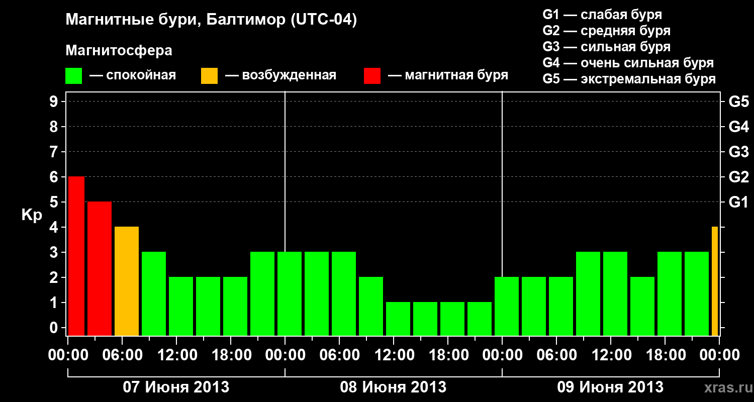Image resolution: width=754 pixels, height=402 pixels.
Task: Click the '— возбужденная' legend label
Action: [x=280, y=76]
